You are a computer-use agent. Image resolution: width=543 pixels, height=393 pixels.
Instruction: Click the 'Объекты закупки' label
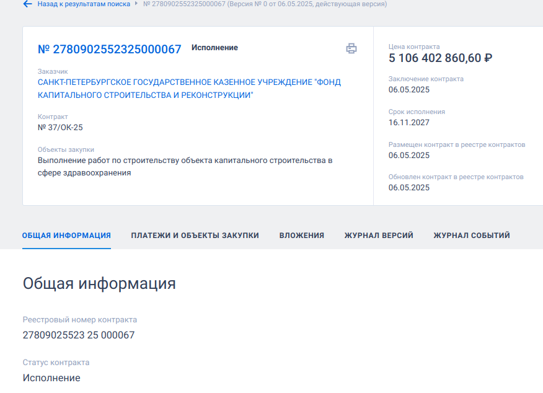pos(66,149)
